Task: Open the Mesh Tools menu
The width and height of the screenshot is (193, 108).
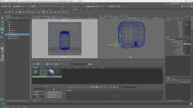Action: coord(48,3)
